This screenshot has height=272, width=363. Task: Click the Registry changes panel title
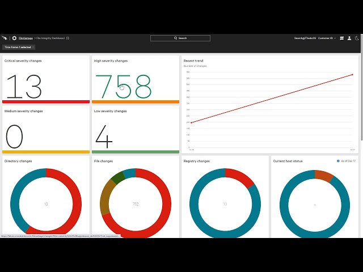point(197,161)
